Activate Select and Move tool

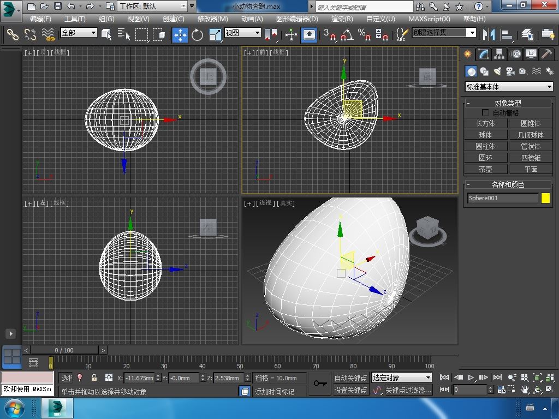pos(180,34)
